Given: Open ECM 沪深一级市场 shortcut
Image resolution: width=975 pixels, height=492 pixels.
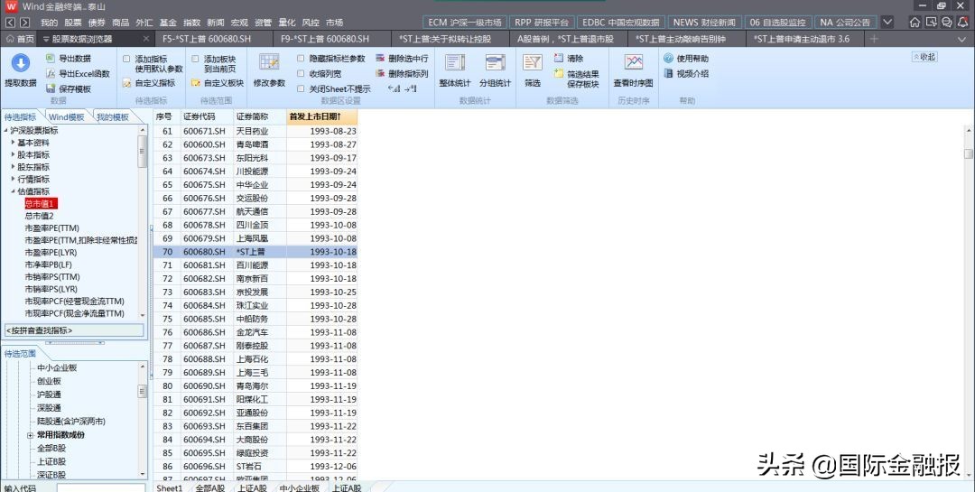Looking at the screenshot, I should (465, 23).
